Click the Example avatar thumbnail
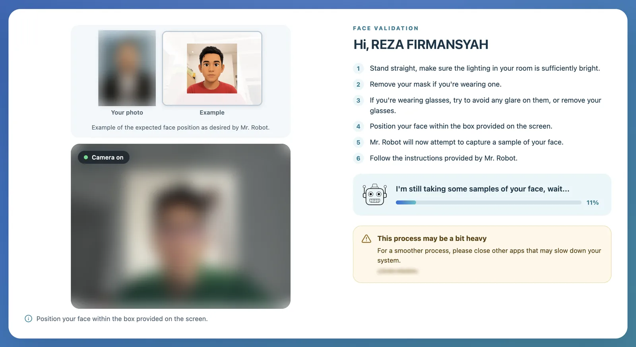This screenshot has width=636, height=347. (212, 68)
